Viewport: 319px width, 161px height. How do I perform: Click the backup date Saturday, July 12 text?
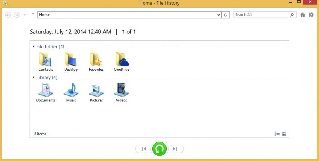point(71,32)
